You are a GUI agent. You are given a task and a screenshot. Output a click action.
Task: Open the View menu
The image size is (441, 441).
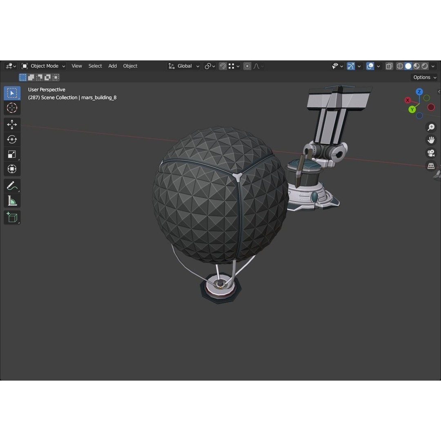[77, 66]
